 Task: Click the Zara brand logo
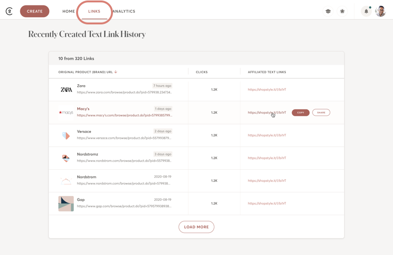(66, 89)
